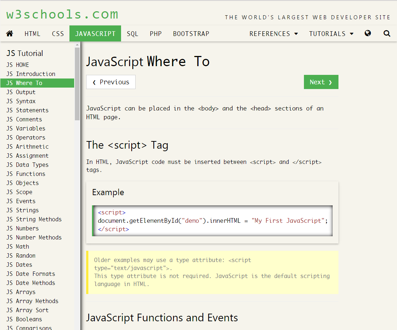Open the PHP section
This screenshot has width=397, height=330.
coord(156,33)
